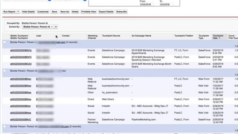Sort by Touchpoint Position column header
238x134 pixels.
184,36
